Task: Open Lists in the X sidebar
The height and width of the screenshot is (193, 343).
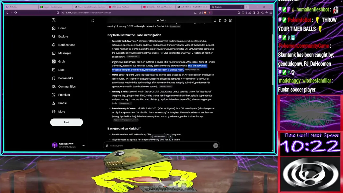Action: point(58,70)
